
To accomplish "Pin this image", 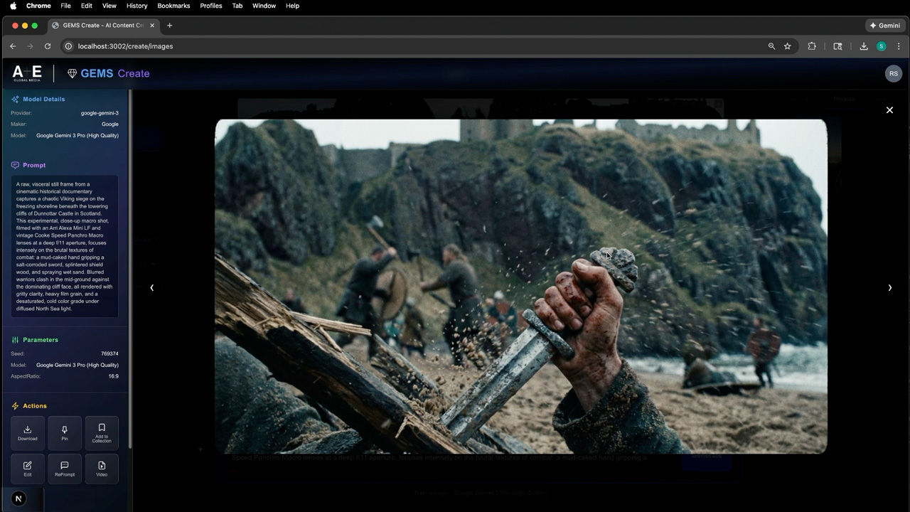I will 65,433.
